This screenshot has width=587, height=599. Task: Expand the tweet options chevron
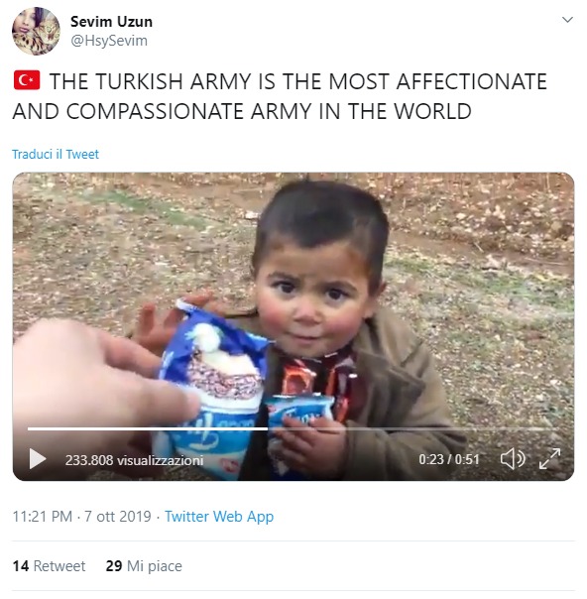coord(567,20)
